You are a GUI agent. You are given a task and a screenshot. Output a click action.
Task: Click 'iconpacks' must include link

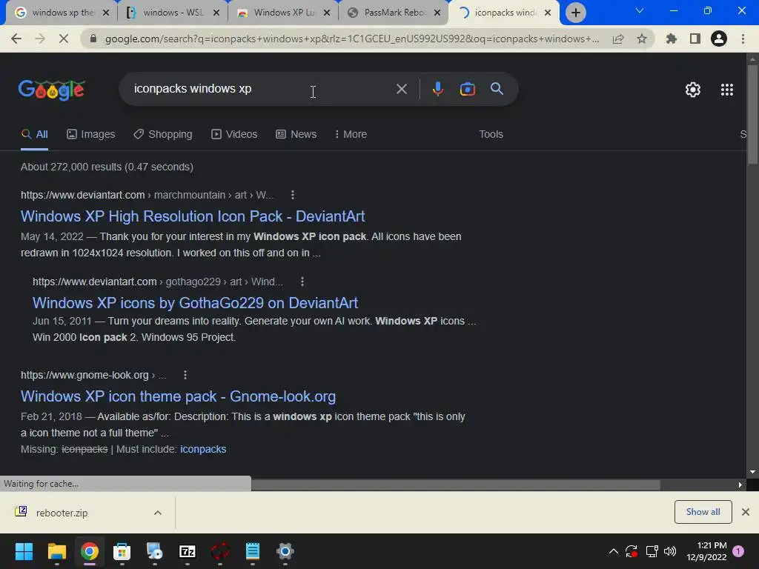(x=203, y=450)
